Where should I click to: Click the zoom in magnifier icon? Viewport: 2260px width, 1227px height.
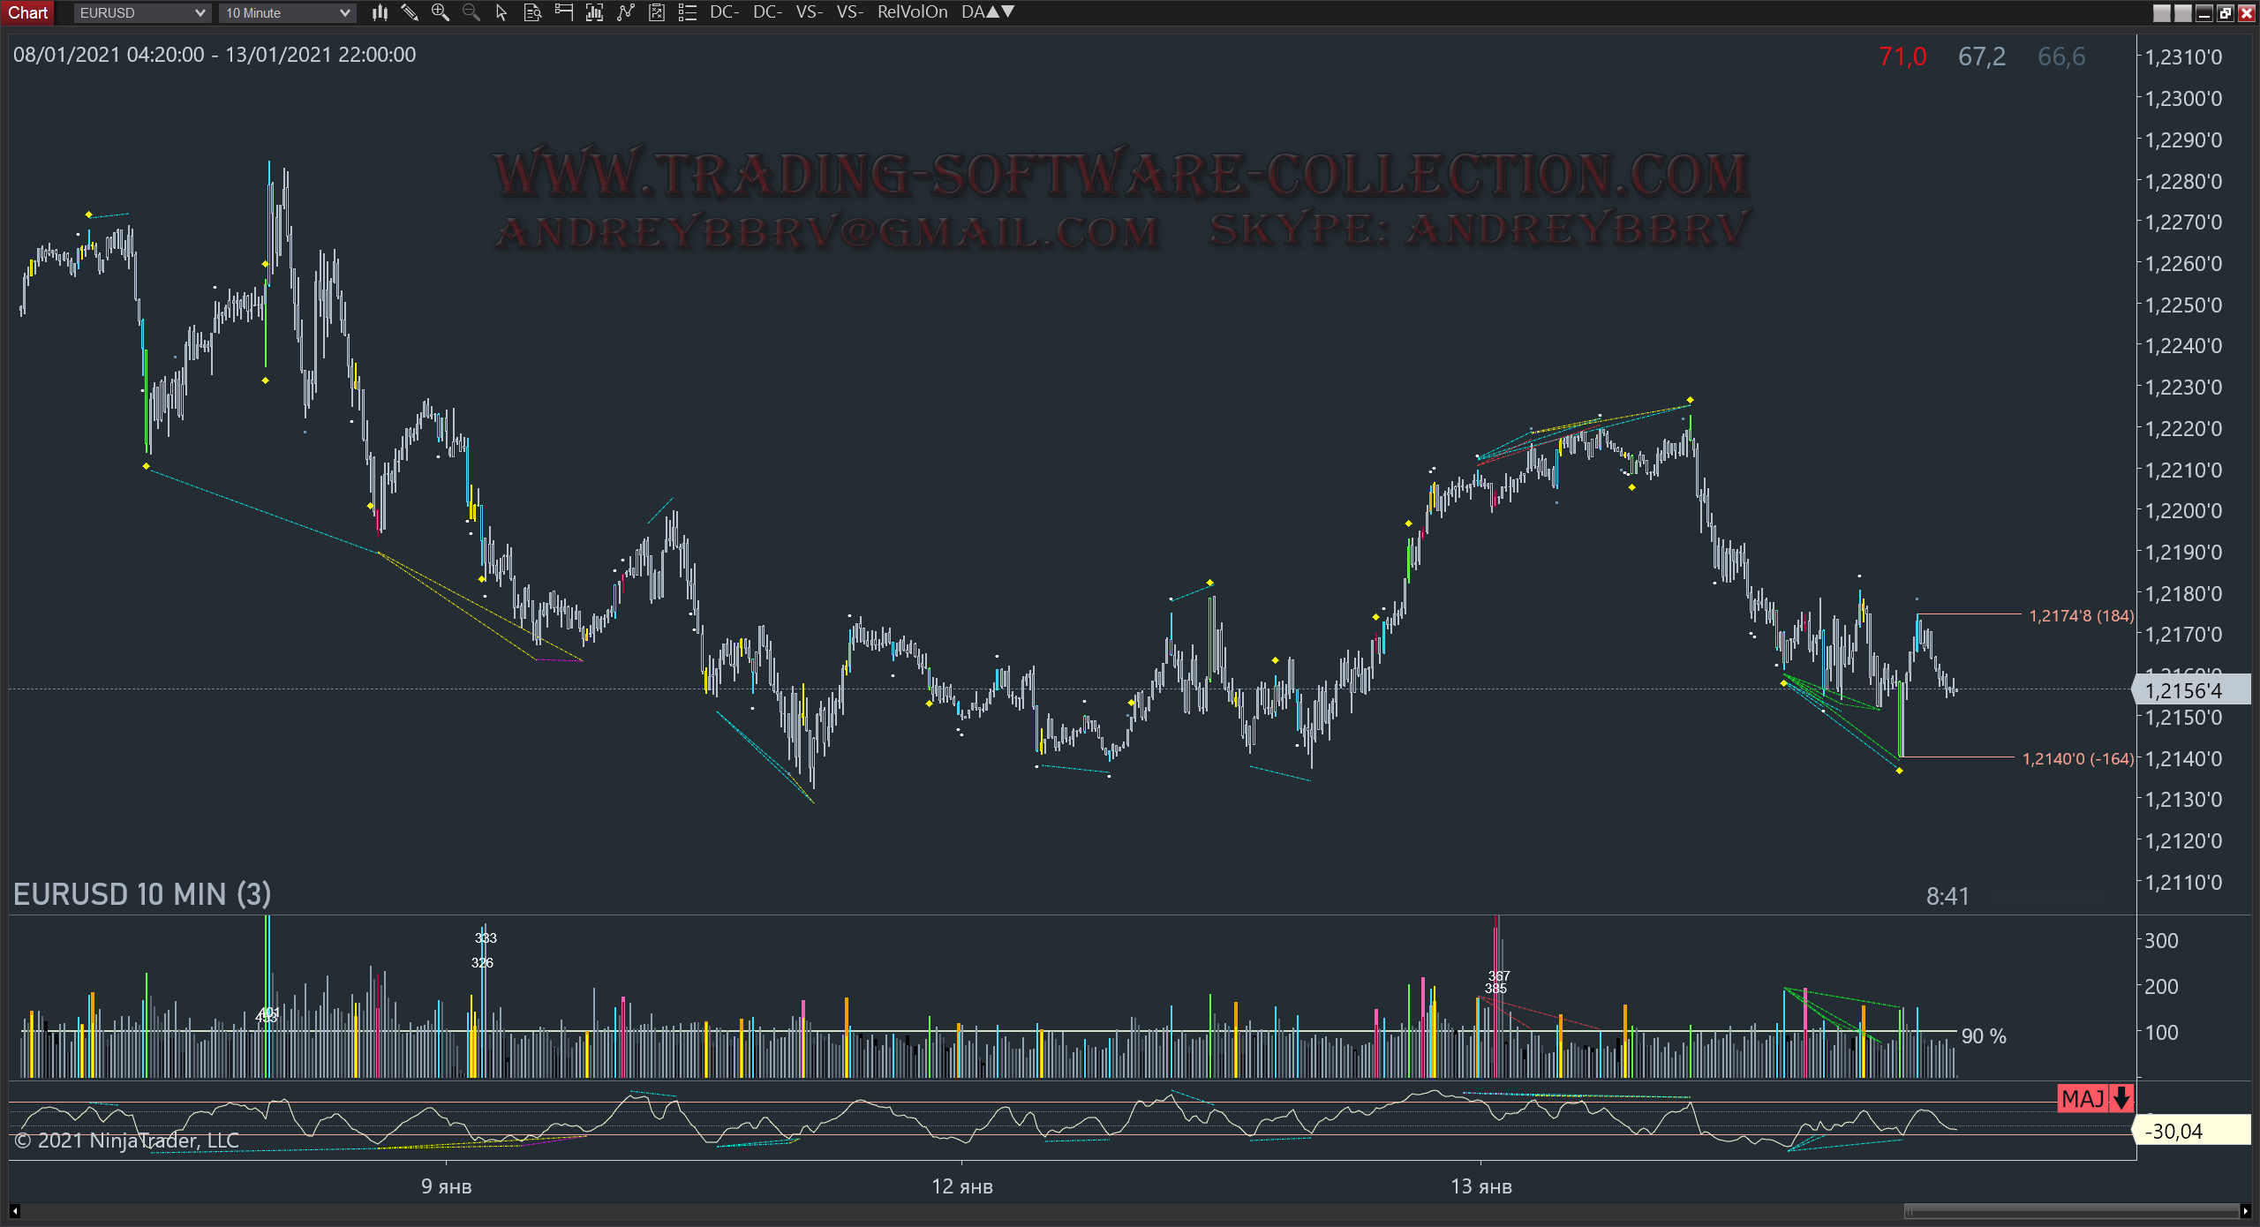[440, 12]
